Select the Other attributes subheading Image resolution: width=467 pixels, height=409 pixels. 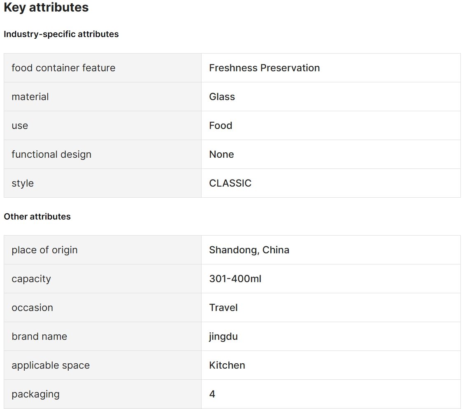(x=37, y=216)
